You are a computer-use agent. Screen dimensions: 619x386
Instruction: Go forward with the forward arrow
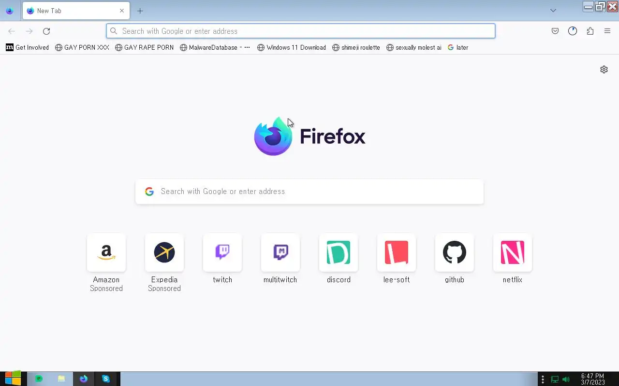click(29, 31)
